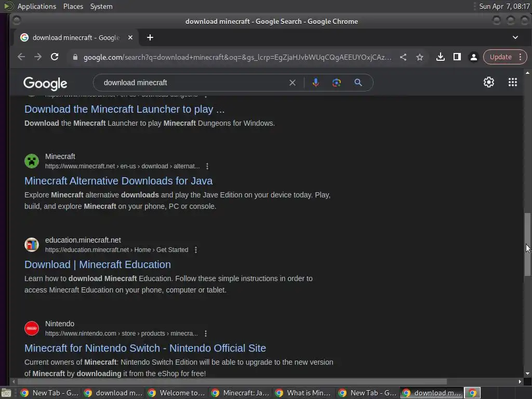
Task: Click the education.minecraft.net URL breadcrumb
Action: click(117, 250)
